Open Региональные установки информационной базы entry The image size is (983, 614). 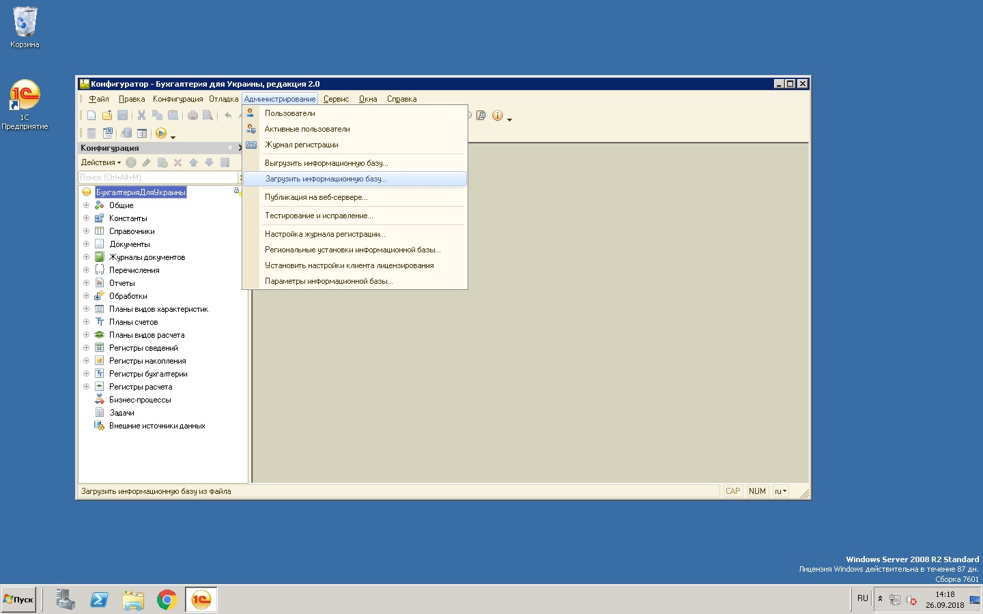(x=355, y=250)
